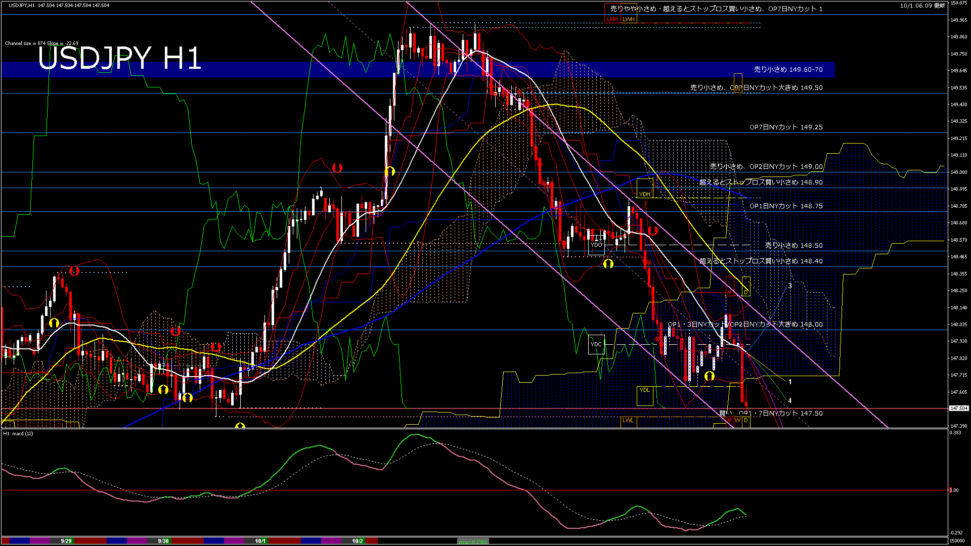Click the 147.504 current price tag

(x=958, y=408)
